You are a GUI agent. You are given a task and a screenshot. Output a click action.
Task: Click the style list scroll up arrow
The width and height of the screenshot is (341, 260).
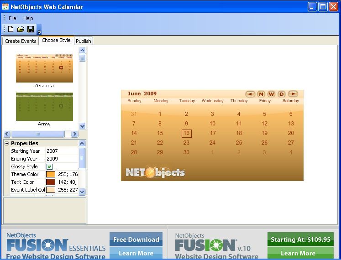(x=83, y=51)
